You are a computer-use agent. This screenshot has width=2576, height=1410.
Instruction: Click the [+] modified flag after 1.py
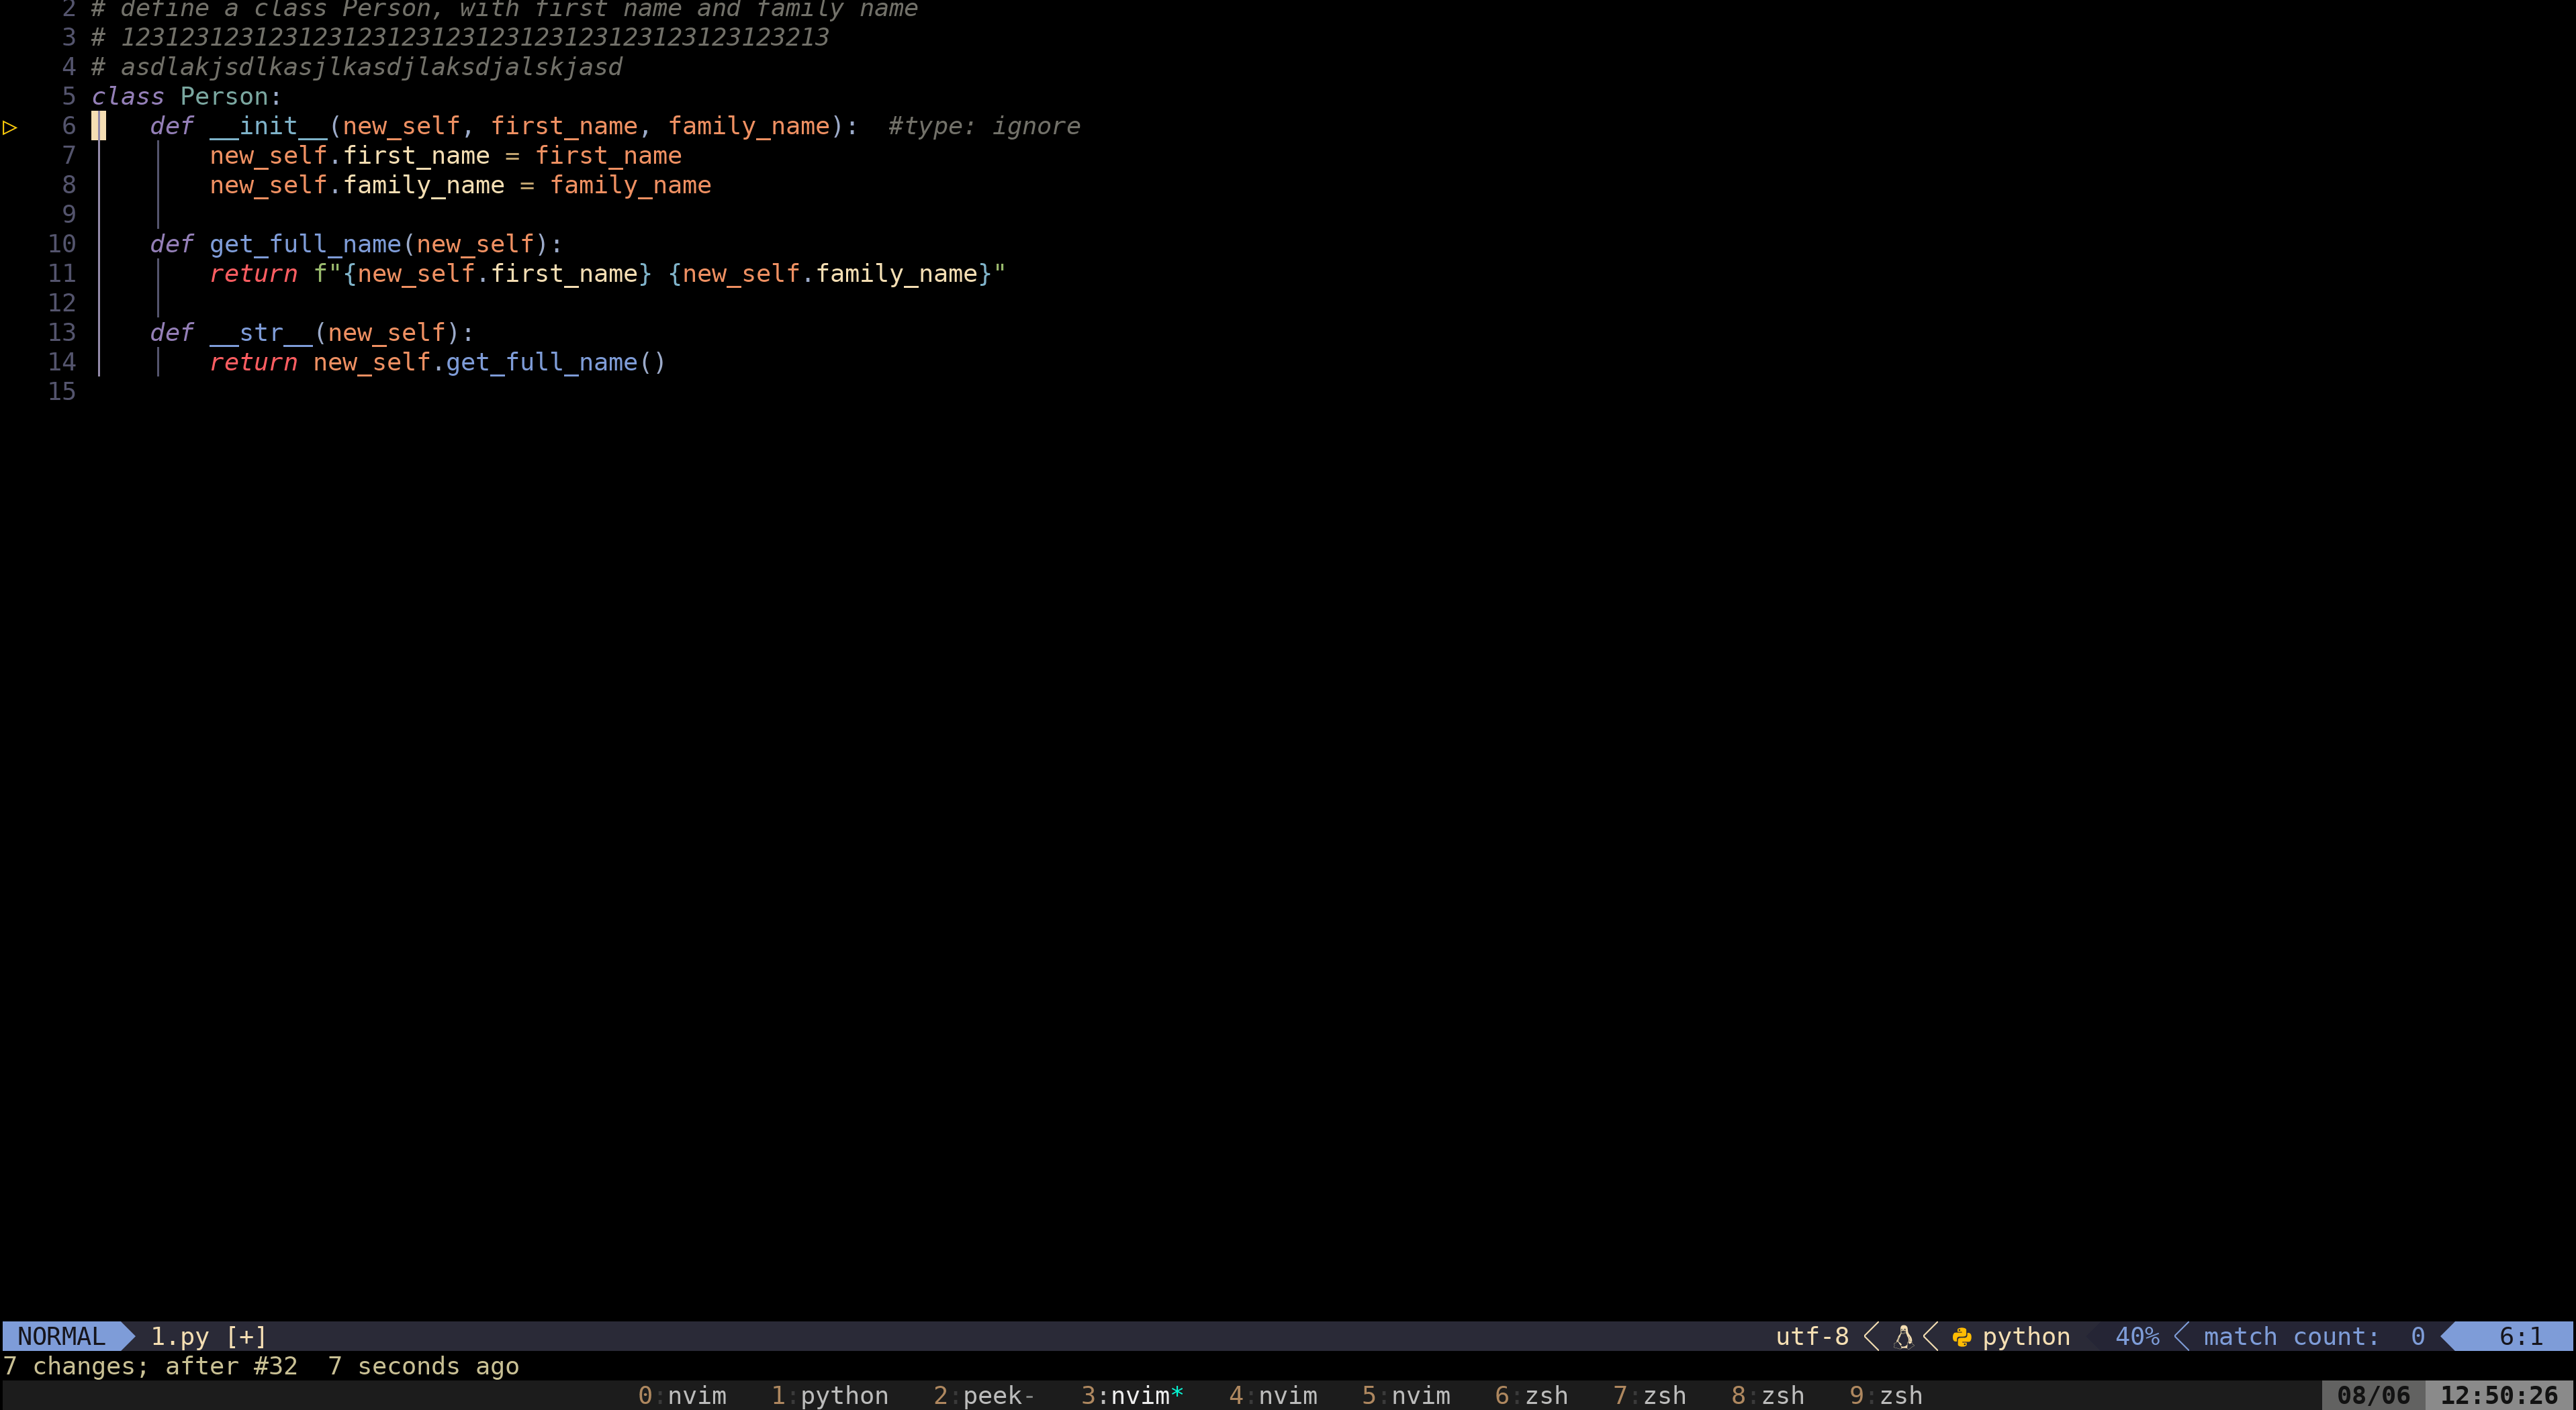(x=246, y=1336)
